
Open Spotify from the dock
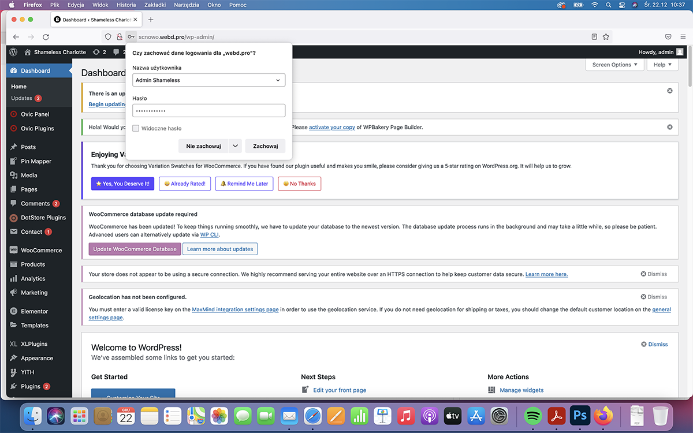coord(533,415)
